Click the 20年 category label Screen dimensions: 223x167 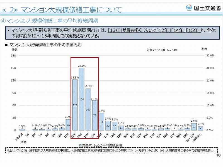click(126, 136)
